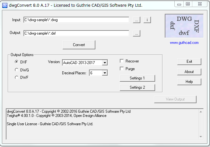
Task: Open the Help button
Action: pos(189,82)
